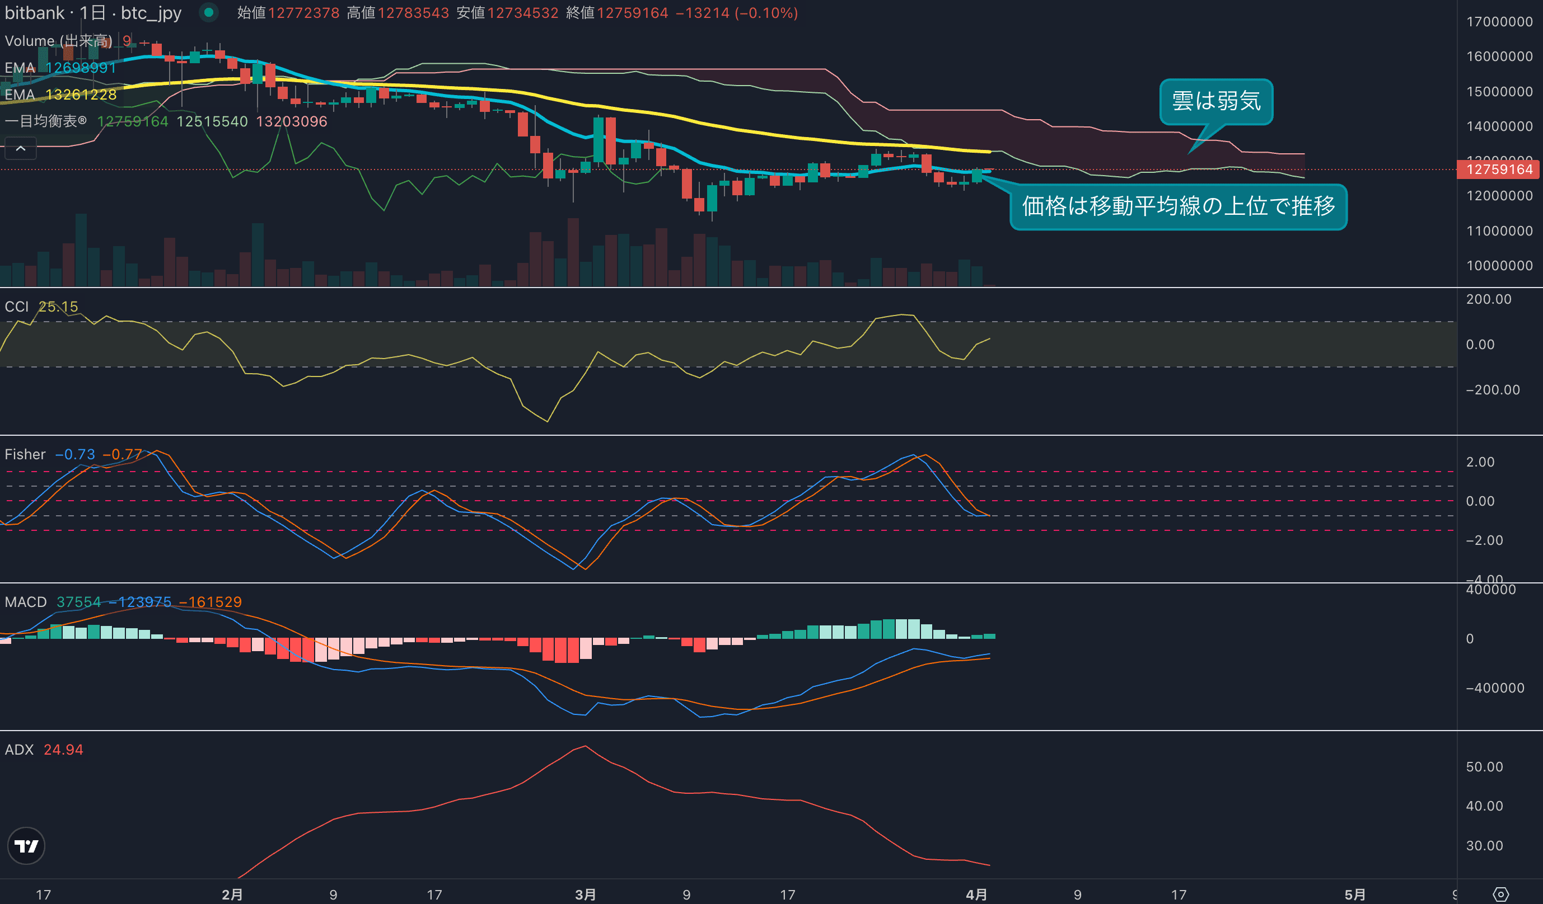Screen dimensions: 1543x904
Task: Click the Fisher indicator label
Action: 25,454
